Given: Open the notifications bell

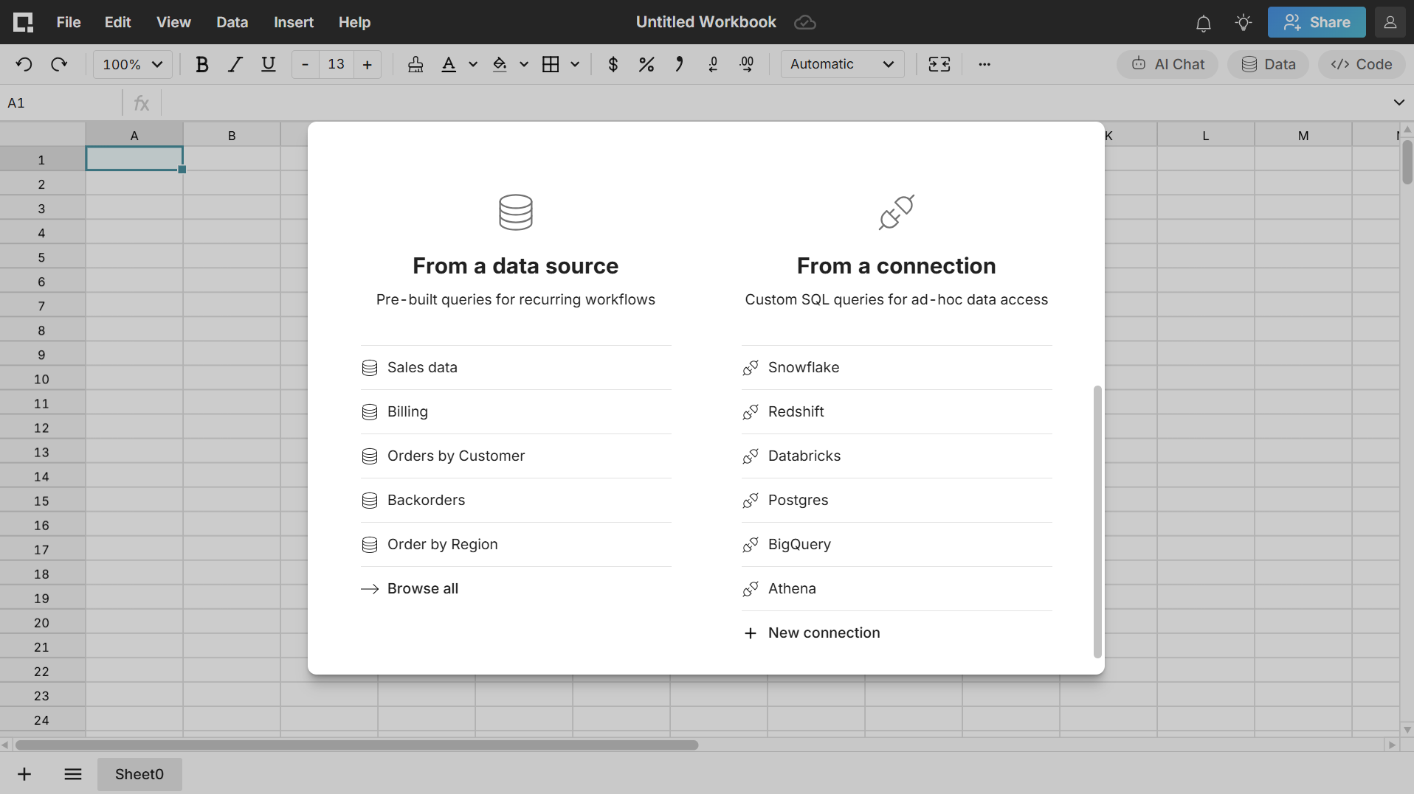Looking at the screenshot, I should pos(1204,23).
